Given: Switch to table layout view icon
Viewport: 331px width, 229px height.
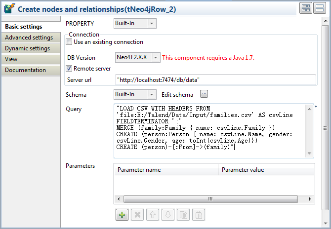Looking at the screenshot, I should [x=306, y=8].
